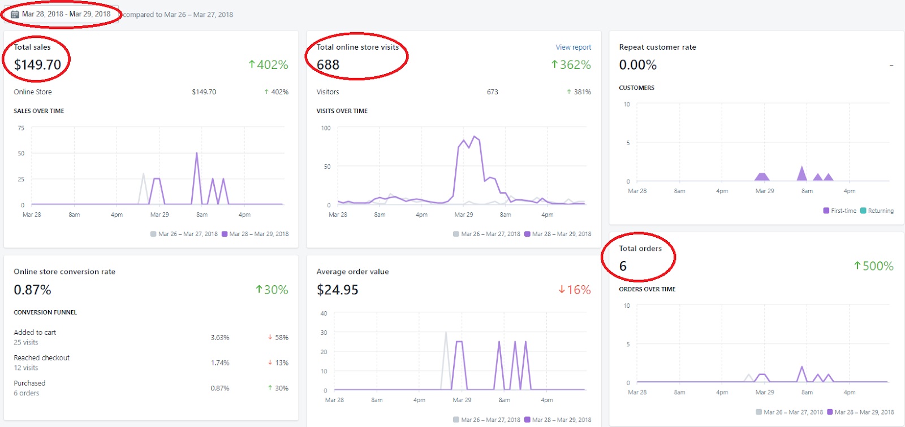Click the 12 visits text under Reached checkout
Image resolution: width=905 pixels, height=427 pixels.
point(26,368)
